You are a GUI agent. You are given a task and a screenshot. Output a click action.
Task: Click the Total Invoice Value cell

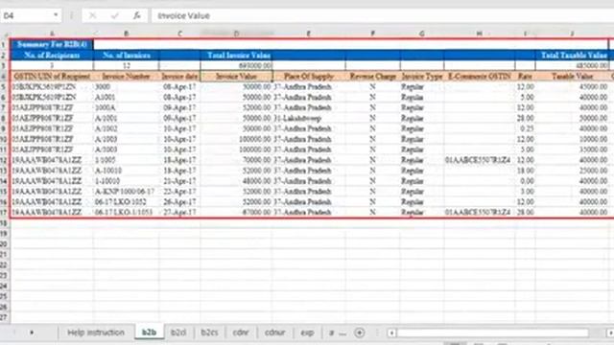tap(237, 56)
